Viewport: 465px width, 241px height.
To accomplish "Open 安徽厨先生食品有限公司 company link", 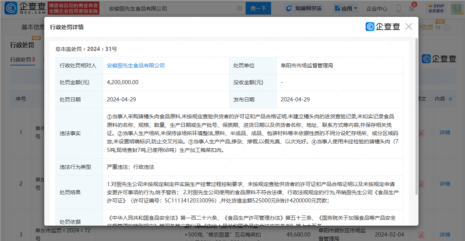I will click(x=136, y=65).
